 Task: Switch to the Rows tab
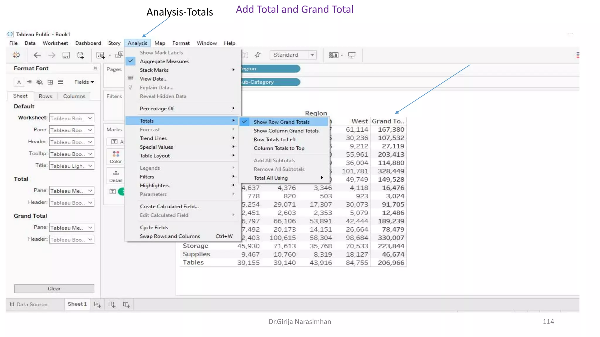45,96
